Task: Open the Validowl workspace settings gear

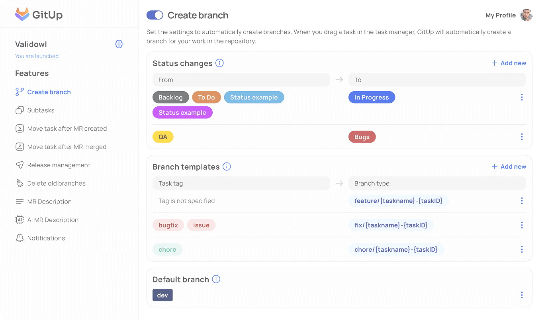Action: (119, 44)
